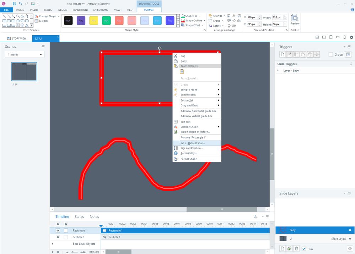Insert a Text Box

click(x=42, y=21)
